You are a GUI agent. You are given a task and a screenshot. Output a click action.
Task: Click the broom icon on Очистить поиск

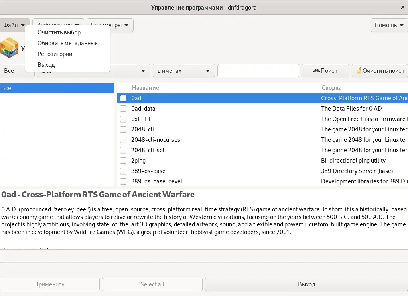[x=359, y=70]
